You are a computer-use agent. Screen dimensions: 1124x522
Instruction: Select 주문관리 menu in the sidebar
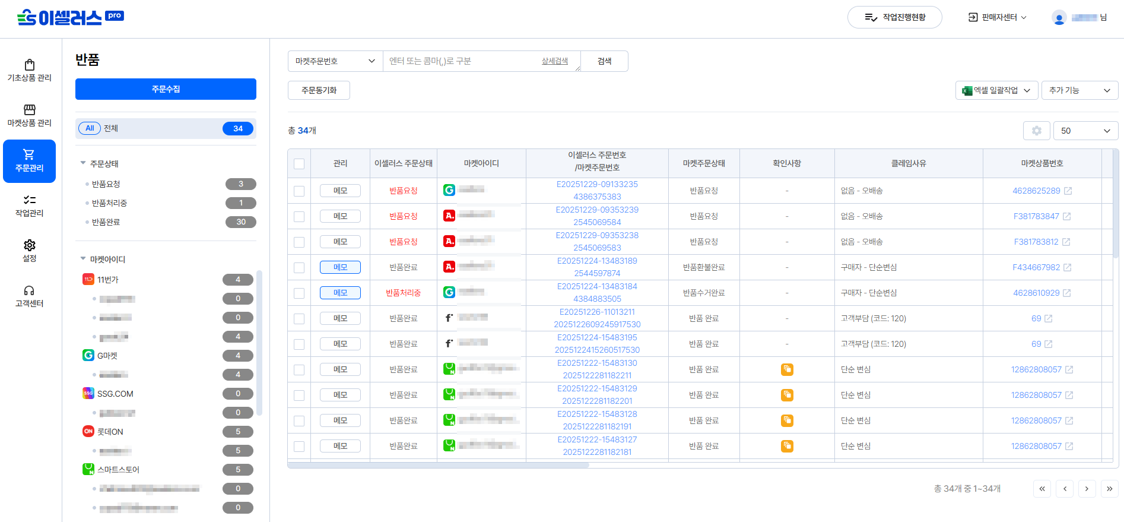29,161
